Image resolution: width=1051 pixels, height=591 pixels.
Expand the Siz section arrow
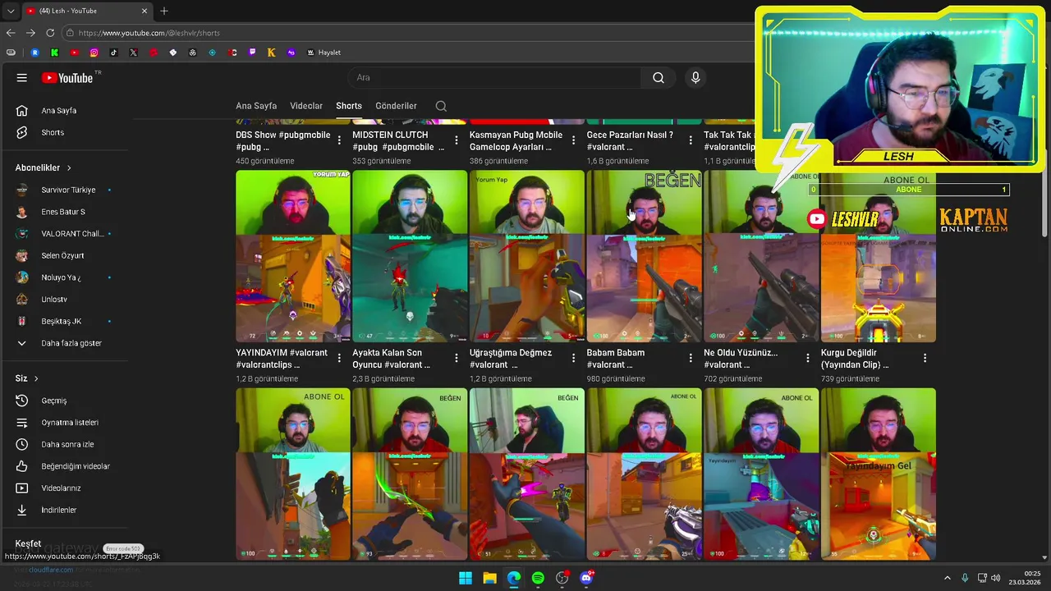click(36, 378)
